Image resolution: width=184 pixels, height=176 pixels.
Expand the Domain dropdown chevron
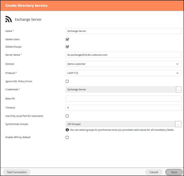[177, 64]
